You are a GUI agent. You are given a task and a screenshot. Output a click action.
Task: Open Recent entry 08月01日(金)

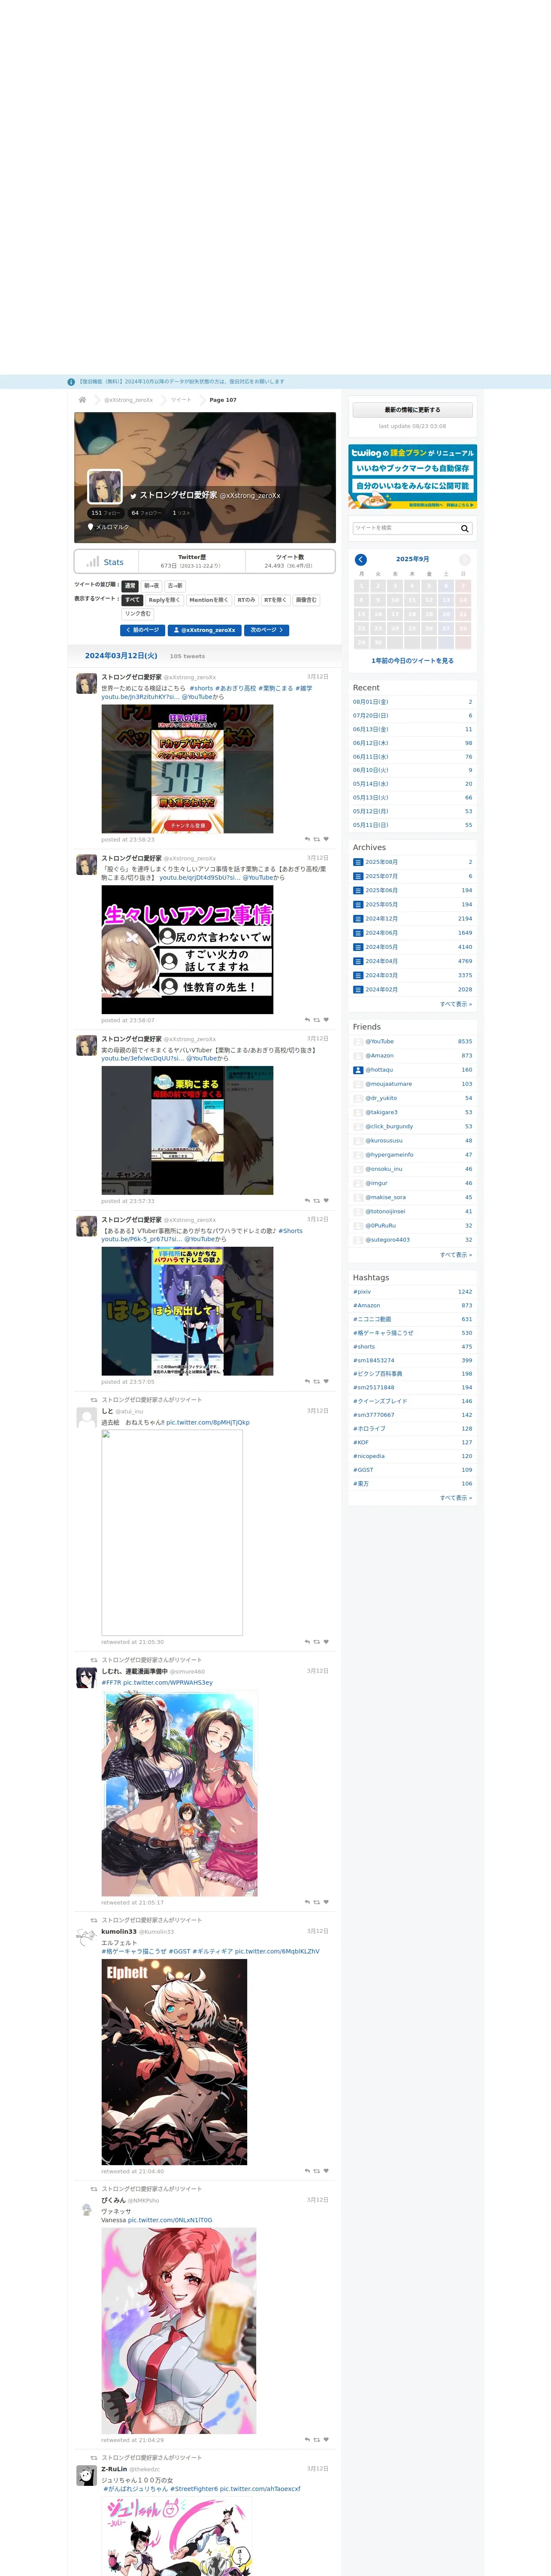412,702
